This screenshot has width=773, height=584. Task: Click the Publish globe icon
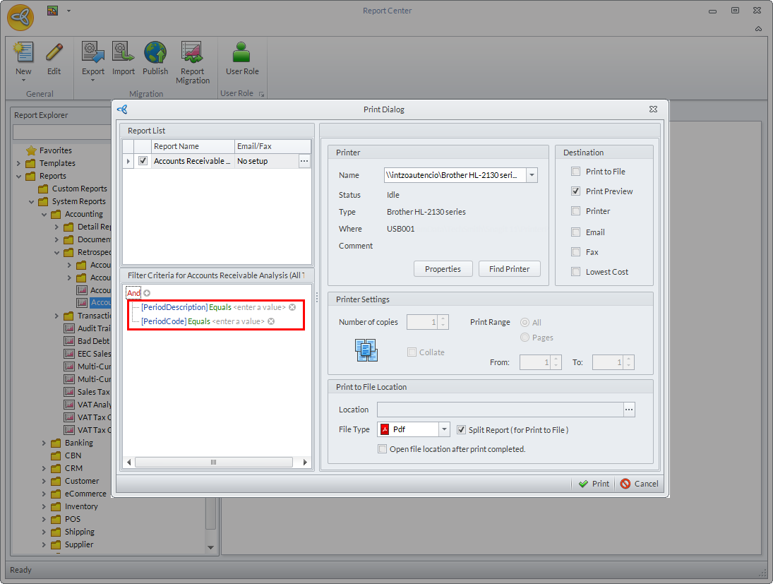[155, 53]
